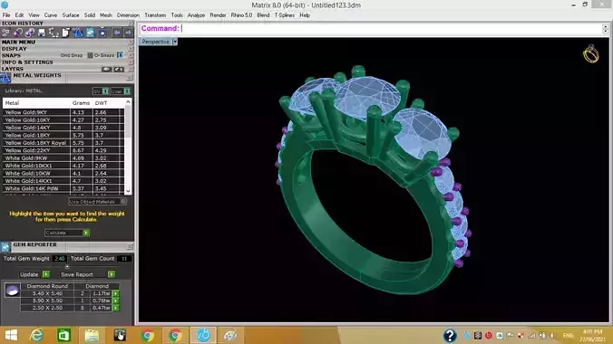Click the curve points icon in Icon History
Viewport: 613px width, 344px height.
click(x=54, y=33)
